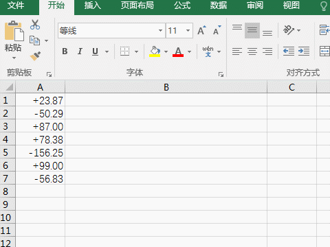Switch to the 视图 tab
The image size is (330, 247).
(291, 5)
